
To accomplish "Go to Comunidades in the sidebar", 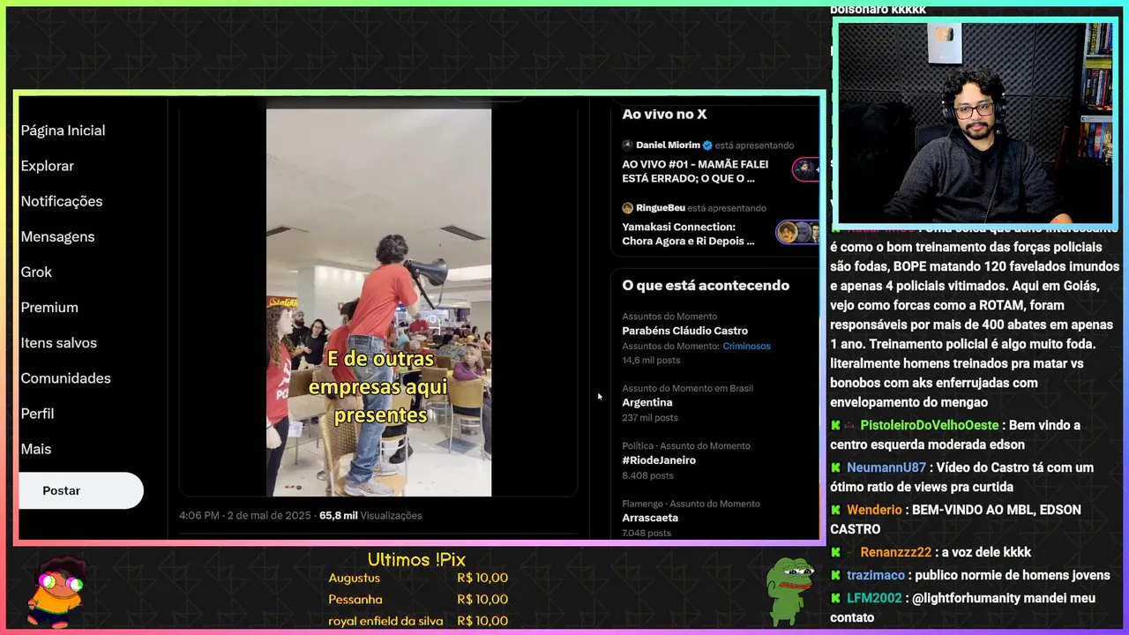I will [66, 377].
